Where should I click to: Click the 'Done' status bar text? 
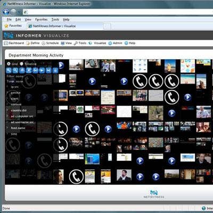pos(6,208)
